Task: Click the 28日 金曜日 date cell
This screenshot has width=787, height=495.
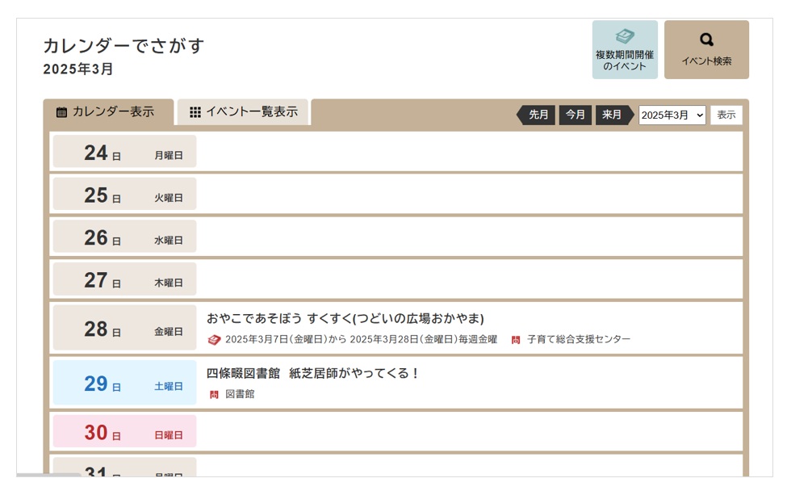Action: [124, 329]
